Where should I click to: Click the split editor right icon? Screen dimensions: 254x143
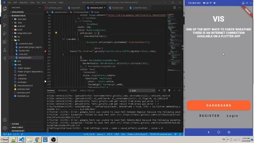(175, 8)
